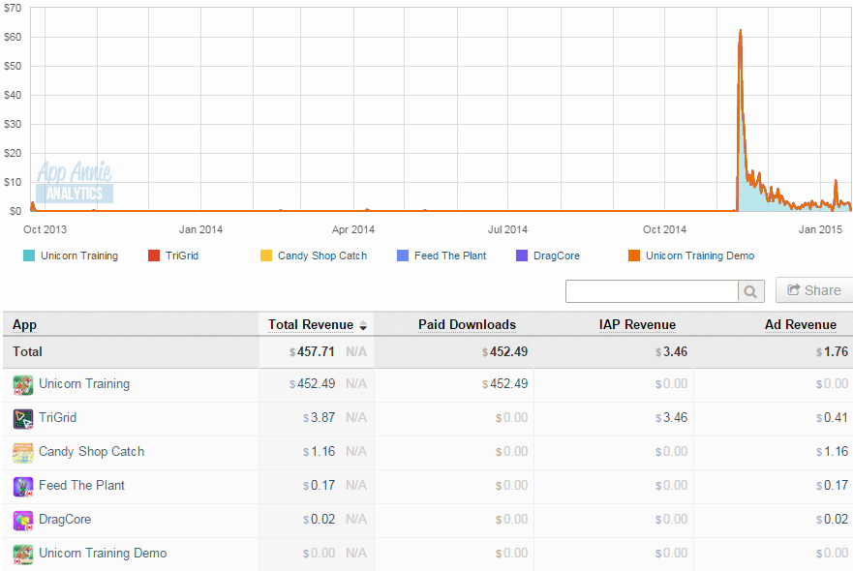Sort table by Total Revenue header
The height and width of the screenshot is (571, 853).
pyautogui.click(x=311, y=324)
